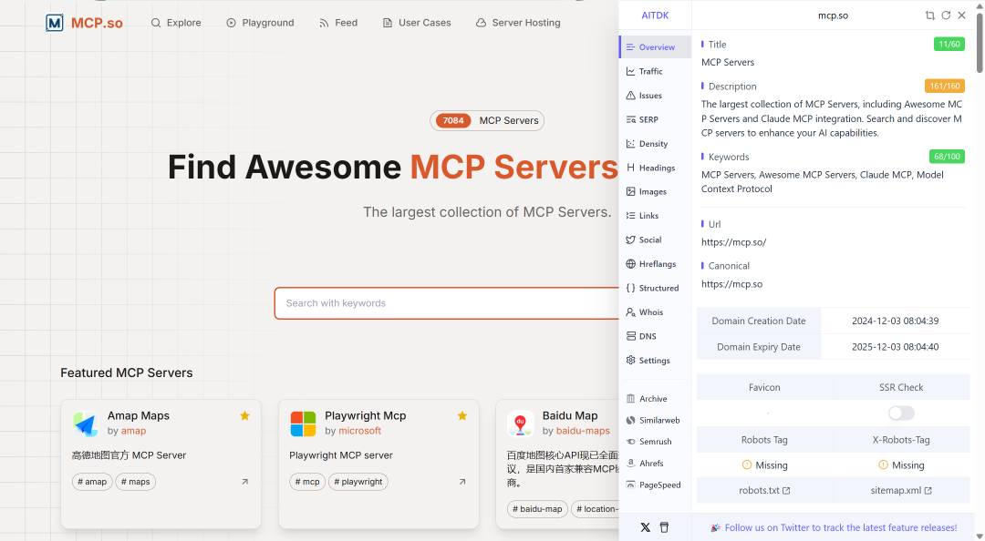Open the DNS records icon

tap(631, 336)
